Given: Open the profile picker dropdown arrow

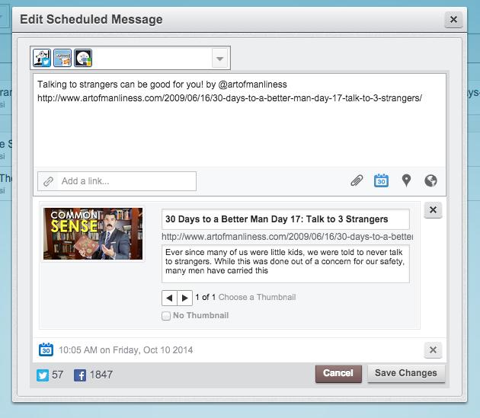Looking at the screenshot, I should tap(219, 59).
